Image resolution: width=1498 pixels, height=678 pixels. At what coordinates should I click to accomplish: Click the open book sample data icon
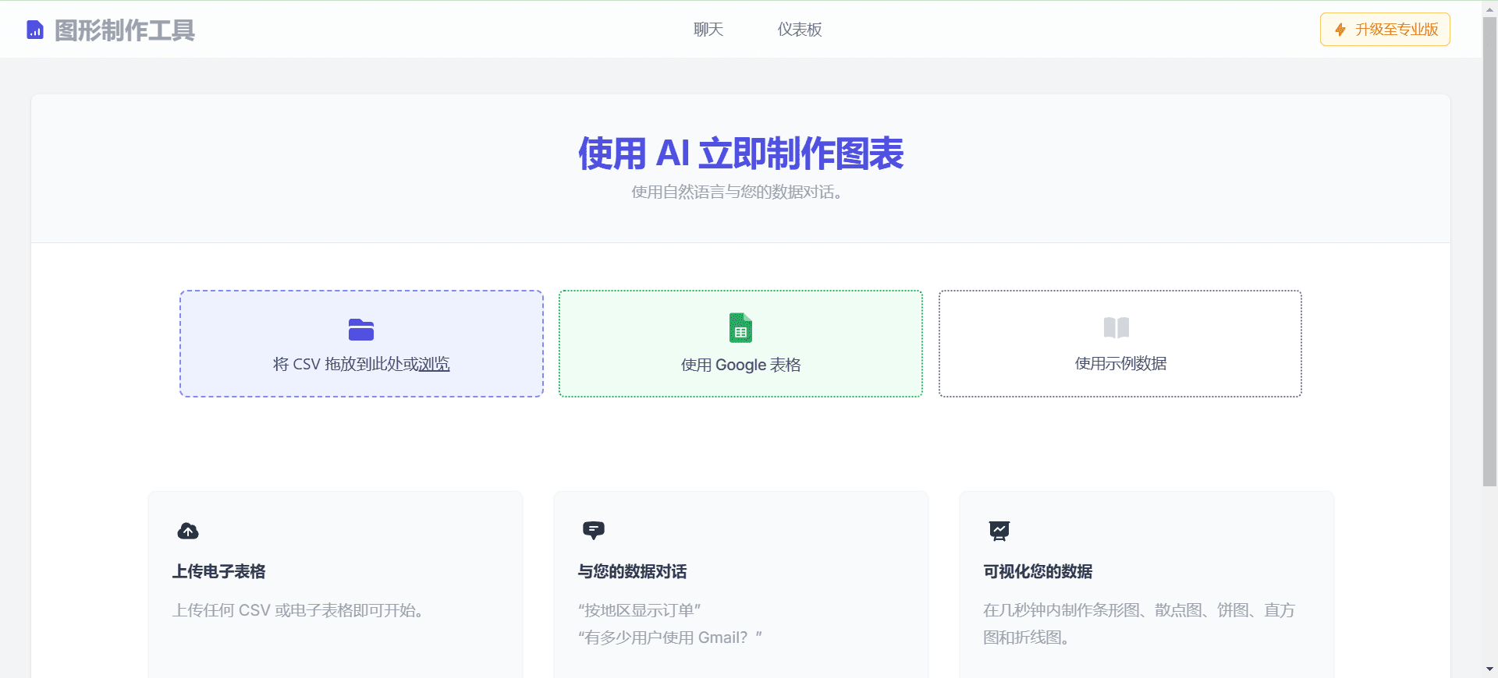1116,327
